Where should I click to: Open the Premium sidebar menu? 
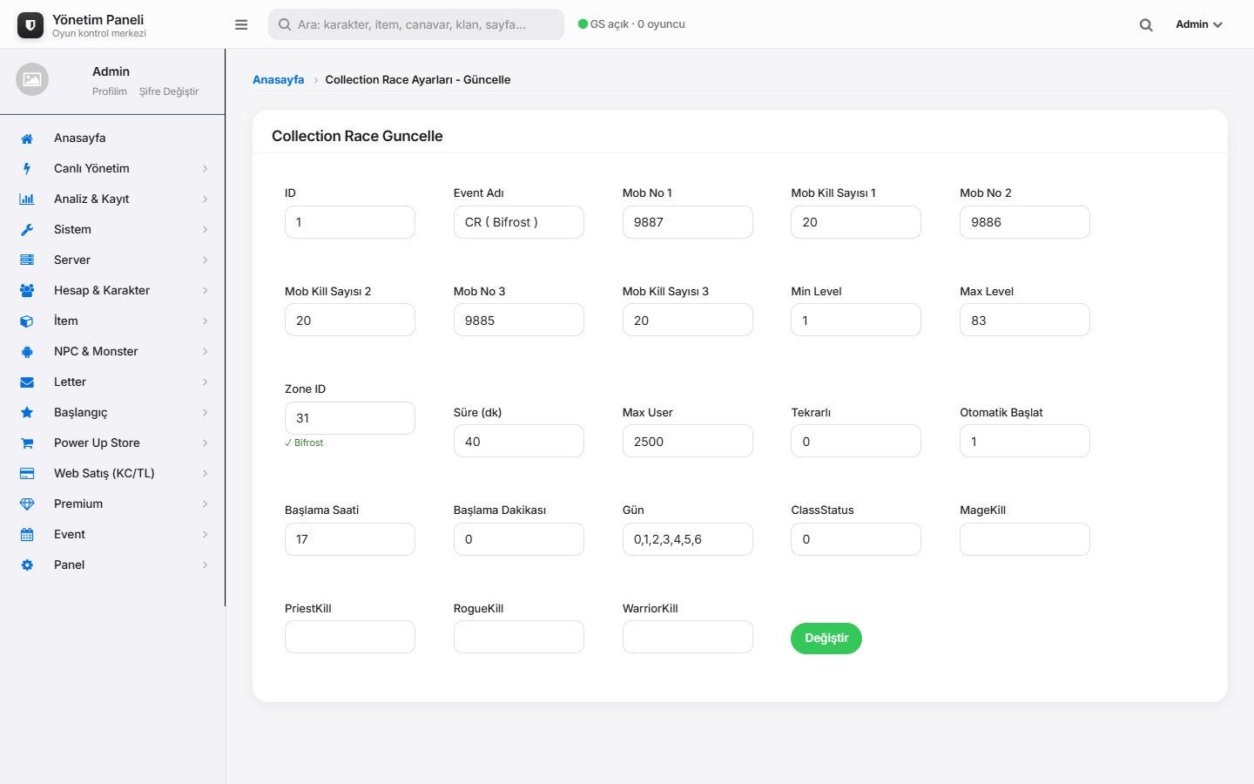[112, 504]
